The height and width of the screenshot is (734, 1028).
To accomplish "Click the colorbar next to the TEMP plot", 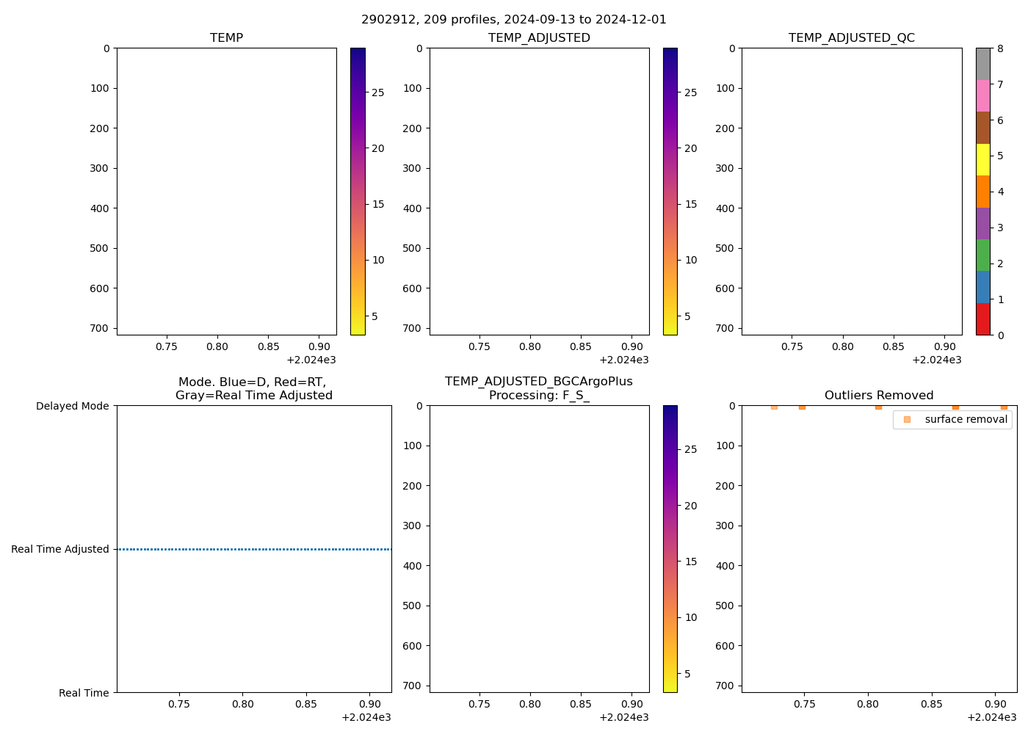I will tap(358, 191).
